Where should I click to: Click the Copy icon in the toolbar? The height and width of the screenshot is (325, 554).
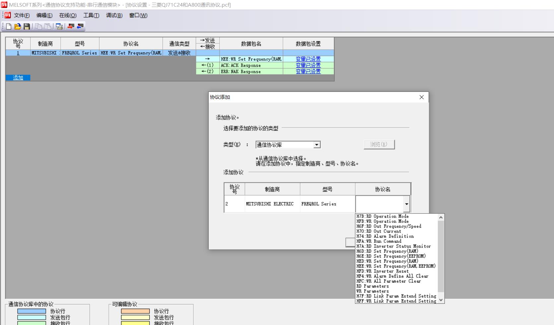tap(38, 26)
